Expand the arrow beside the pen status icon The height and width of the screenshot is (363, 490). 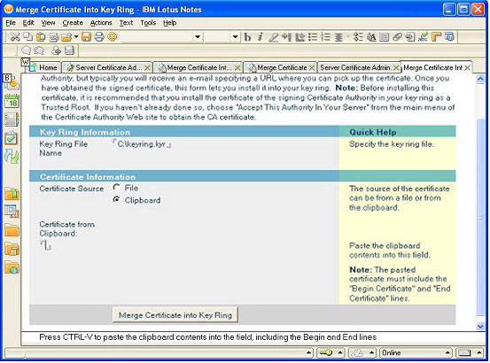coord(371,352)
